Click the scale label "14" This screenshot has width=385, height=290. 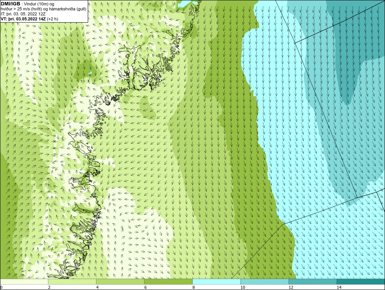point(339,288)
